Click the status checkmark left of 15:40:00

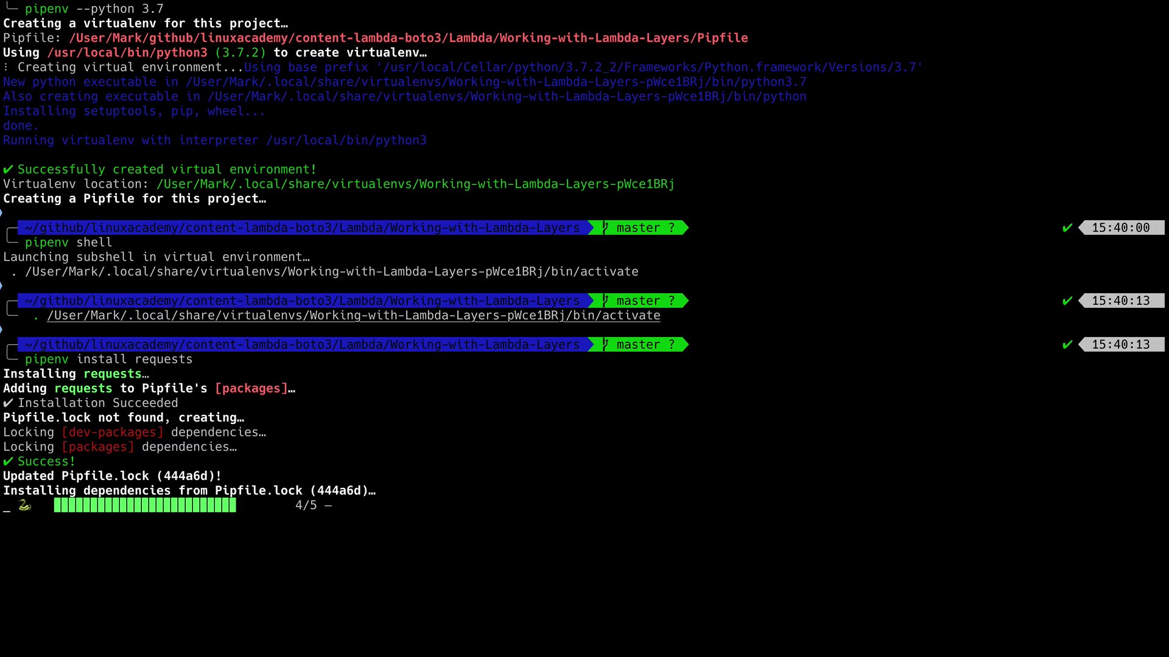point(1067,228)
